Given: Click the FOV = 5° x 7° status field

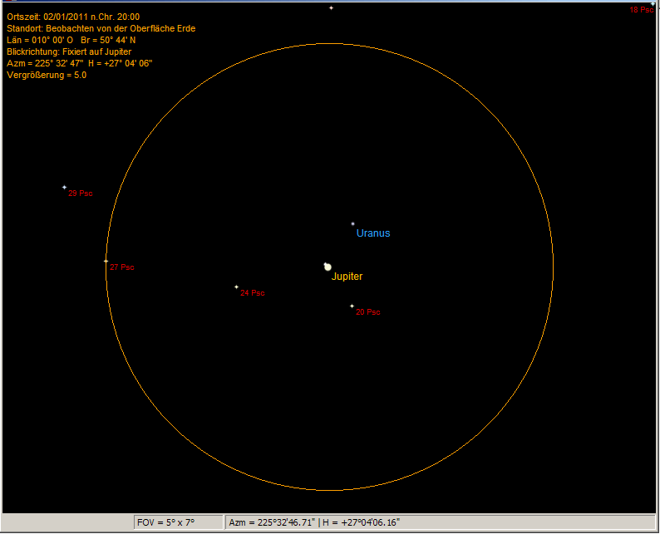Looking at the screenshot, I should click(x=179, y=522).
